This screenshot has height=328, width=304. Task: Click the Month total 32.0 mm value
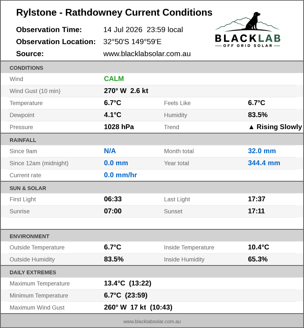coord(262,151)
